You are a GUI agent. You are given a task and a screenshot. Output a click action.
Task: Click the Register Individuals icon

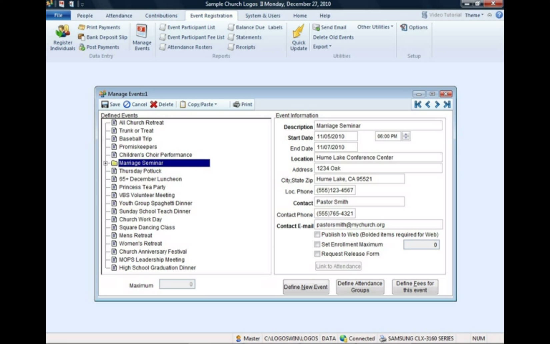point(62,37)
